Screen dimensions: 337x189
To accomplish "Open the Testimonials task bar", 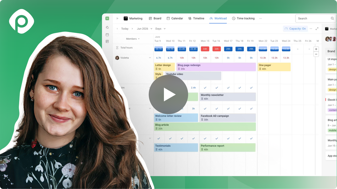I will click(x=176, y=147).
